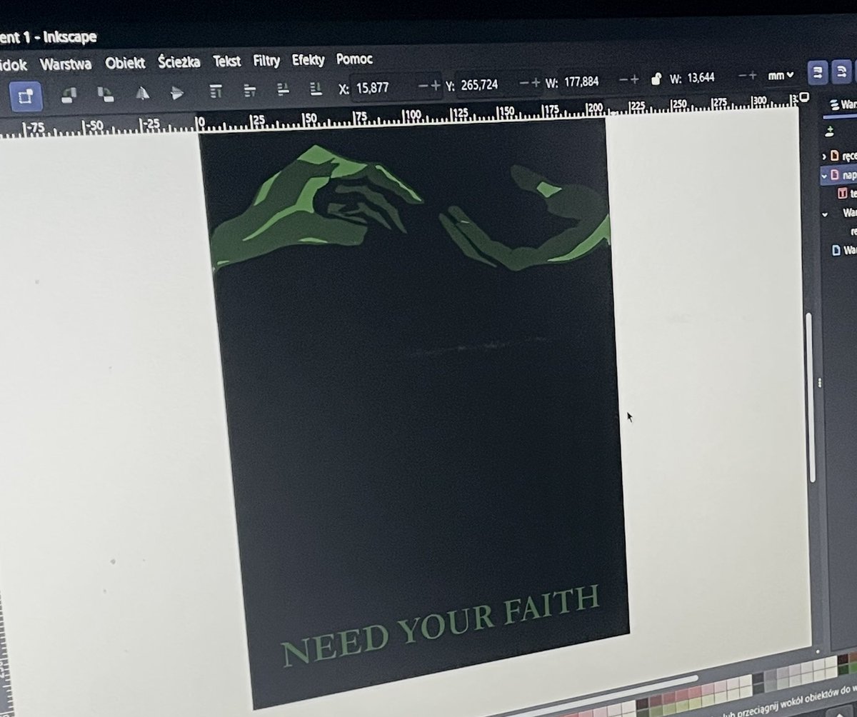Select the NEED YOUR FAITH text on canvas
The height and width of the screenshot is (717, 857).
coord(439,626)
